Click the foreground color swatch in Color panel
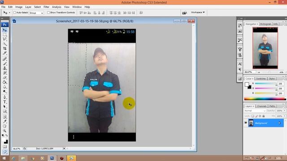This screenshot has width=287, height=161. pyautogui.click(x=247, y=85)
